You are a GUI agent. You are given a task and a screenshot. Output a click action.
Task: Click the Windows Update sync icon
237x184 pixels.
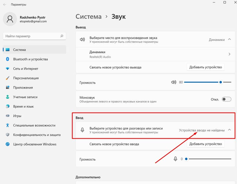click(x=8, y=144)
